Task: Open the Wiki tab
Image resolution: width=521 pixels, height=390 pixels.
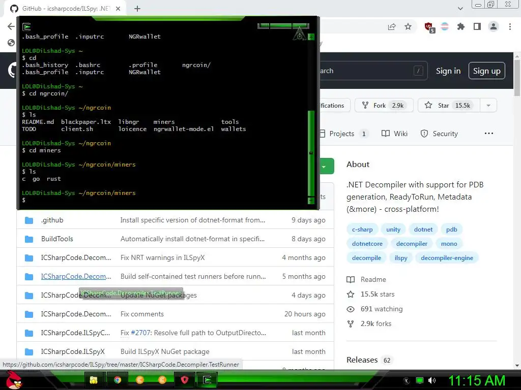Action: tap(394, 134)
